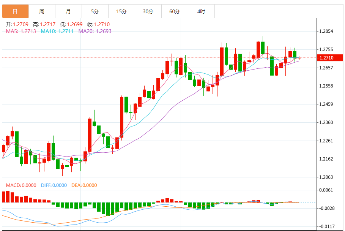
Task: Open the 30分 timeframe tab
Action: point(148,11)
